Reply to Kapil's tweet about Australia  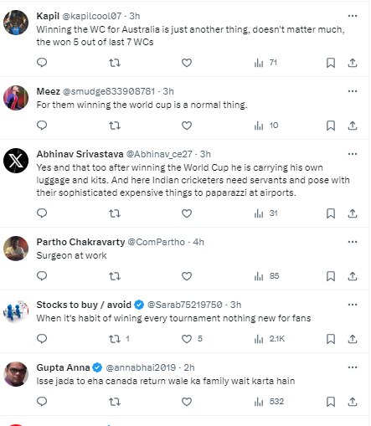[42, 63]
